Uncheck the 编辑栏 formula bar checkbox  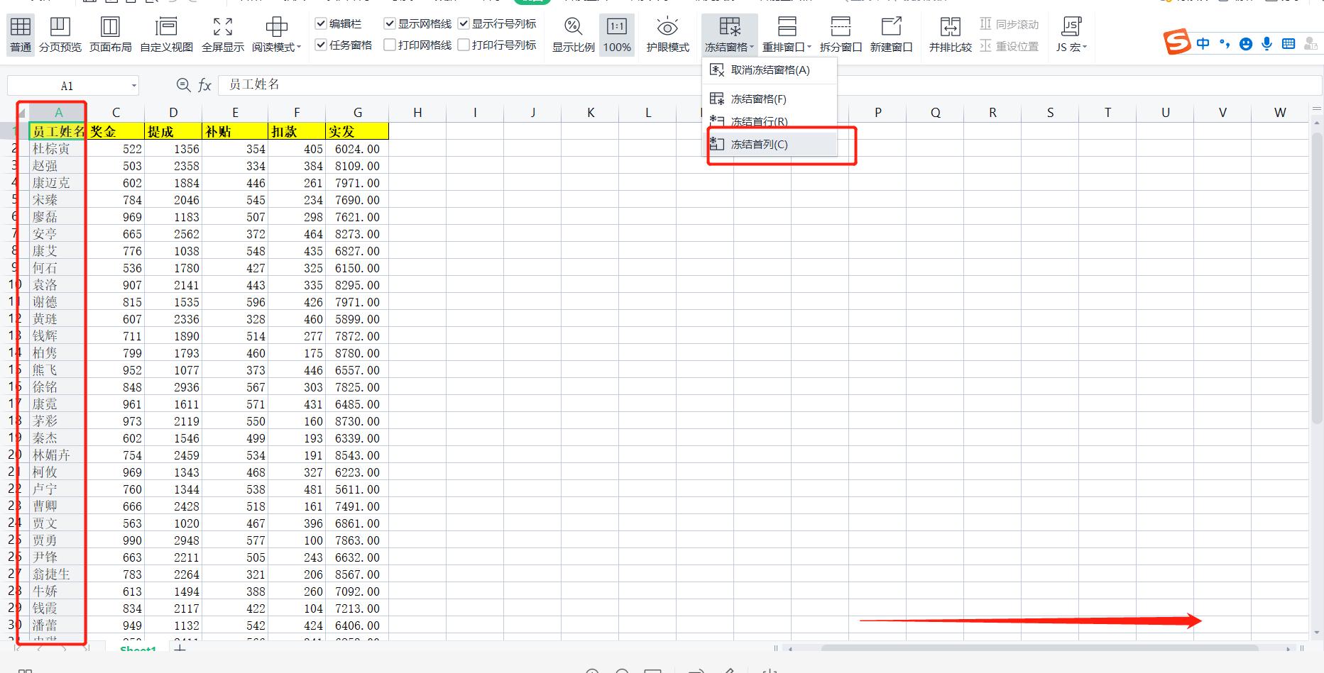click(321, 23)
